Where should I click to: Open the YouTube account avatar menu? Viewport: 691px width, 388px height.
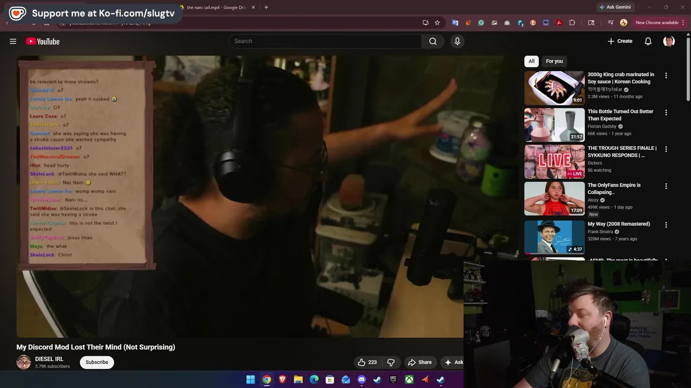point(669,41)
